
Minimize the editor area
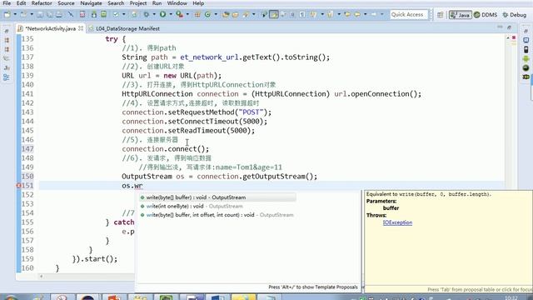[x=500, y=27]
